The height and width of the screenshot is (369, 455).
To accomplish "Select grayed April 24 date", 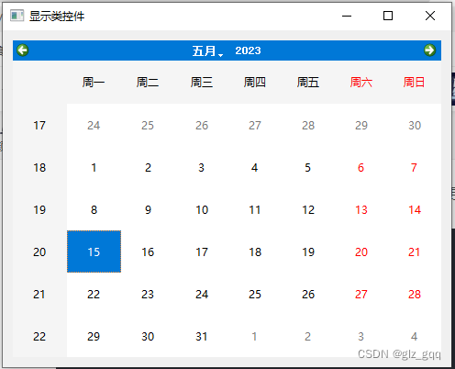I will tap(94, 125).
